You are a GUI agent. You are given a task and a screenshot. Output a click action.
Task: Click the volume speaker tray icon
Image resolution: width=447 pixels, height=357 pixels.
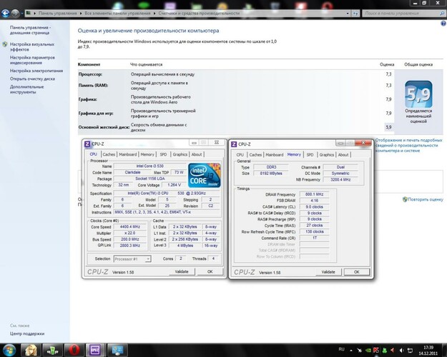click(x=401, y=351)
